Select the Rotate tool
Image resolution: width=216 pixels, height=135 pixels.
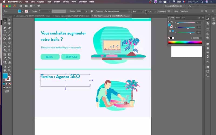5,43
